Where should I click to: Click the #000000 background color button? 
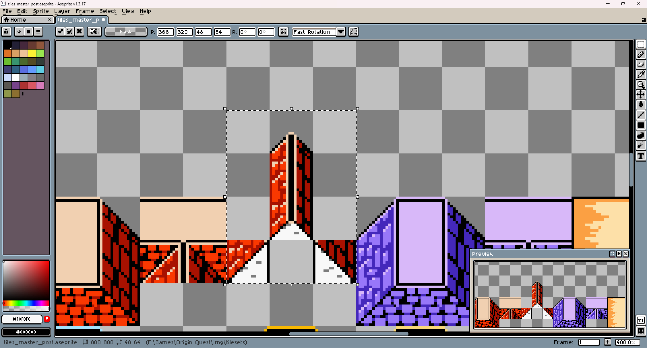(x=26, y=332)
